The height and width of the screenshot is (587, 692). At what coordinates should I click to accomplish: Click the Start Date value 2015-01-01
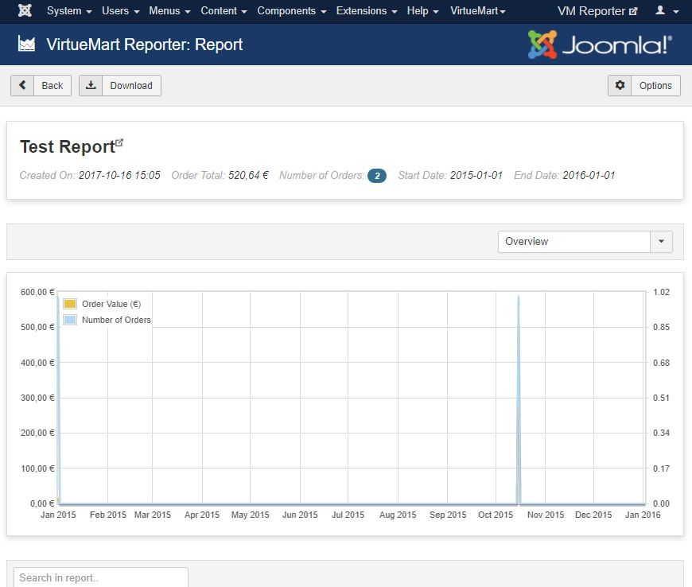pyautogui.click(x=476, y=175)
